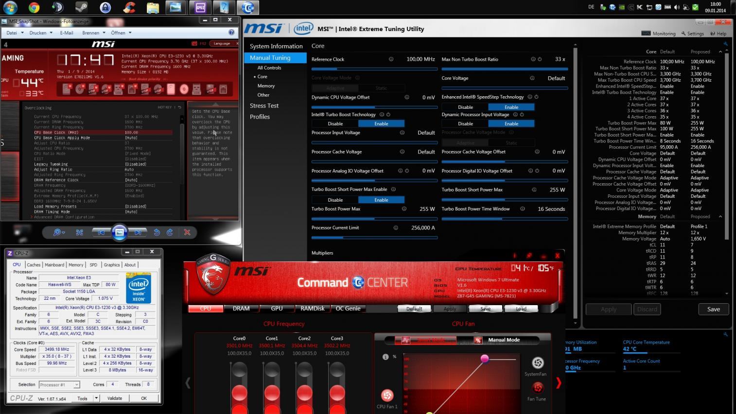
Task: Open Windows Explorer folder taskbar icon
Action: pos(153,7)
